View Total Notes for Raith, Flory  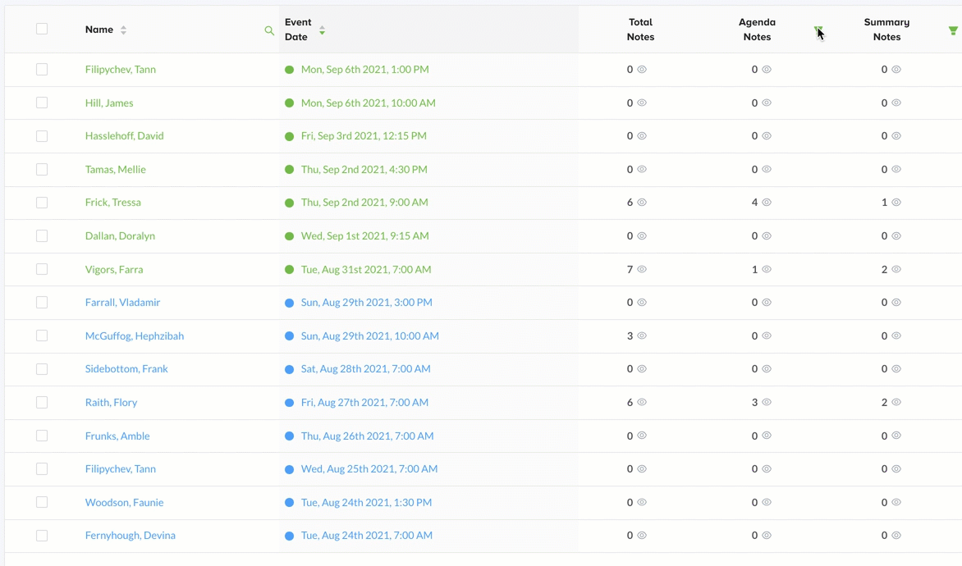tap(642, 402)
